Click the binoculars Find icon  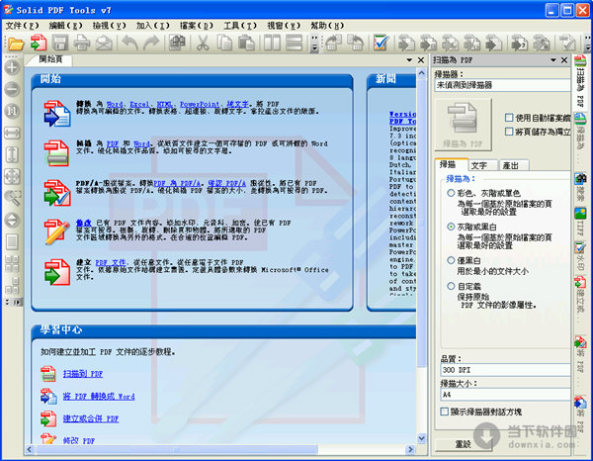coord(177,43)
